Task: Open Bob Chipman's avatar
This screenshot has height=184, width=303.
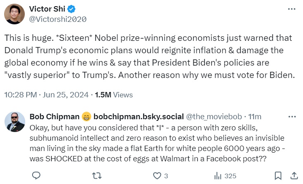Action: tap(14, 121)
